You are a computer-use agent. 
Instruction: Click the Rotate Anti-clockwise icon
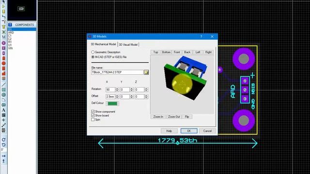click(x=3, y=145)
